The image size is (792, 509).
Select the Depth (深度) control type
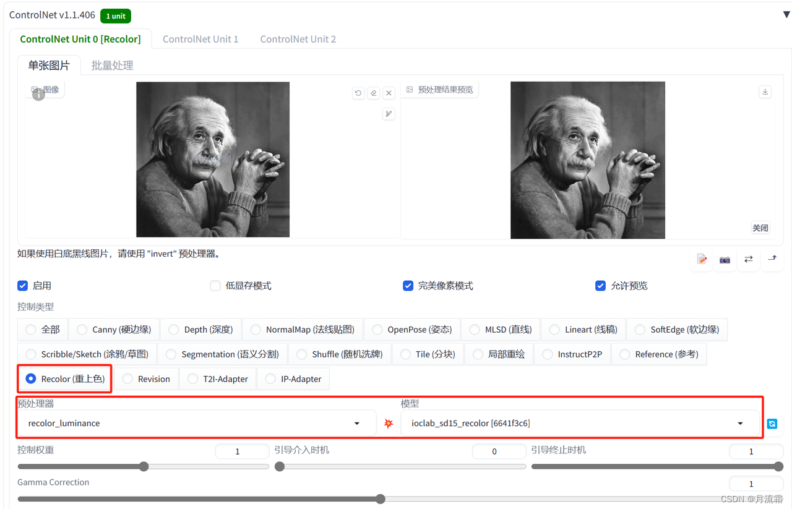coord(200,330)
